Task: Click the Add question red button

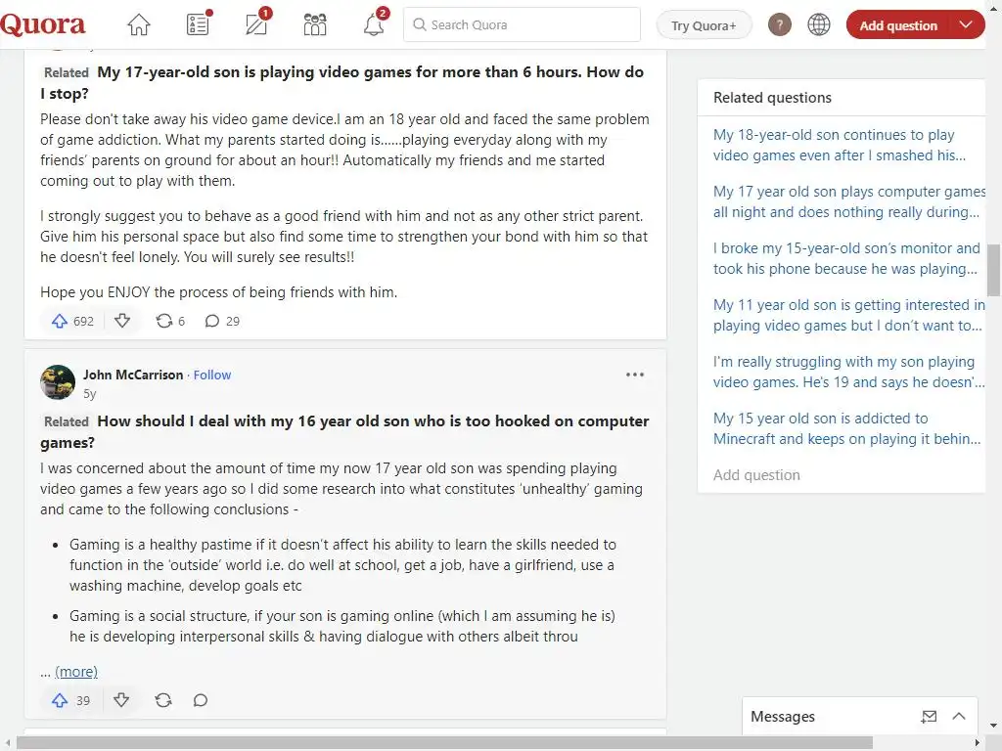Action: 898,24
